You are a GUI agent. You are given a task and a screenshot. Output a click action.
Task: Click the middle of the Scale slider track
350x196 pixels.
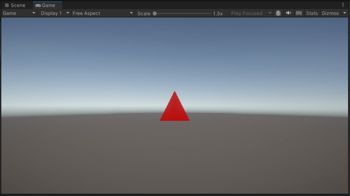183,13
